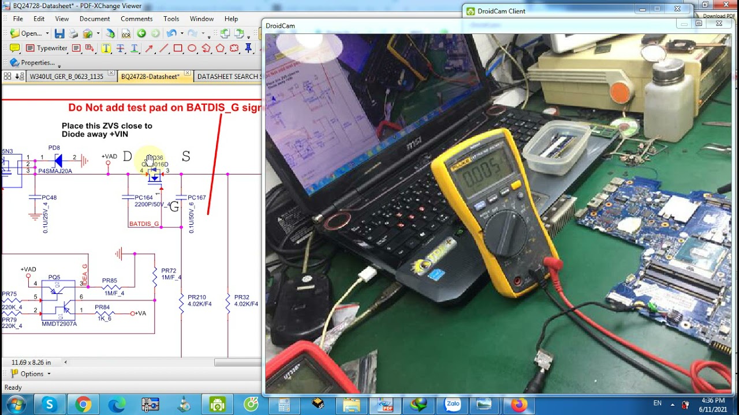Select the Rectangle drawing tool
The width and height of the screenshot is (739, 415).
click(178, 48)
